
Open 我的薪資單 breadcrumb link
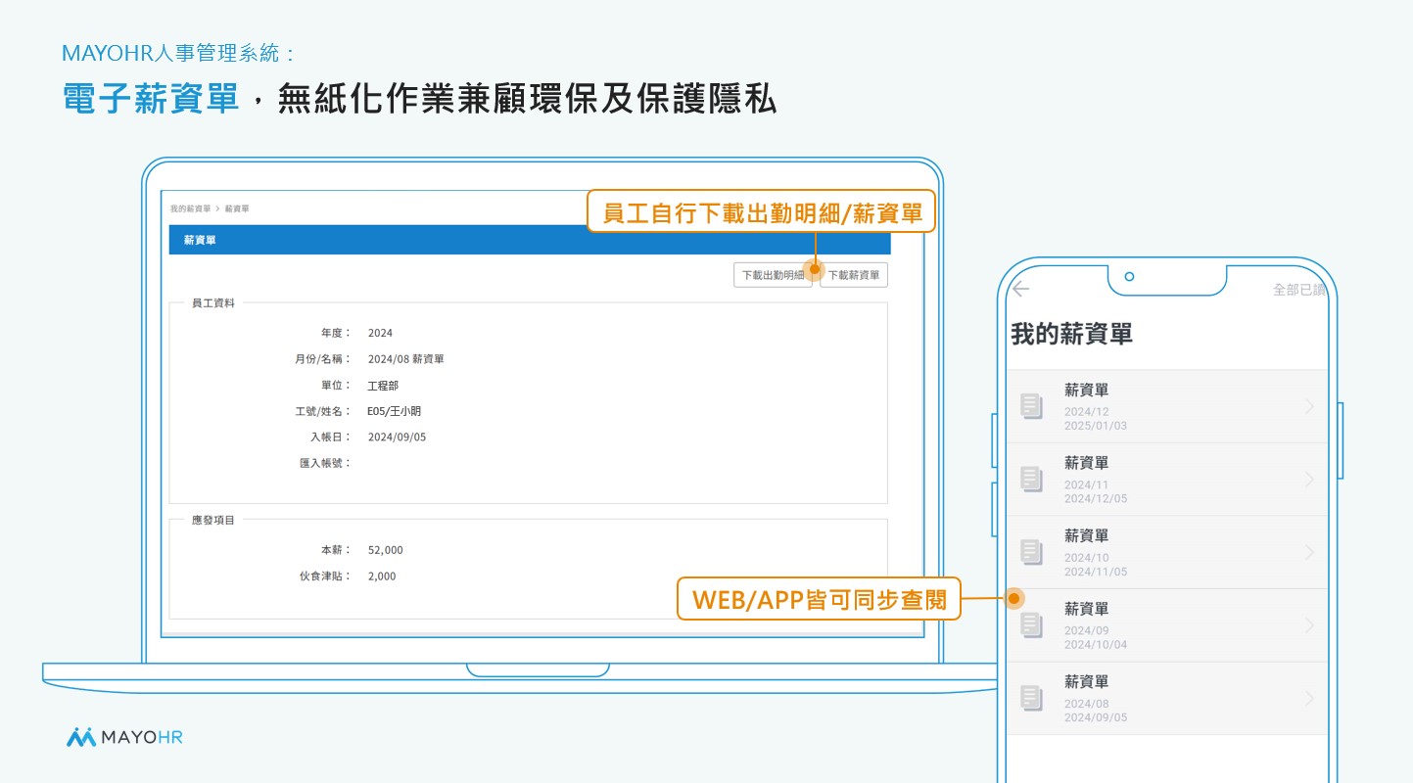coord(190,208)
